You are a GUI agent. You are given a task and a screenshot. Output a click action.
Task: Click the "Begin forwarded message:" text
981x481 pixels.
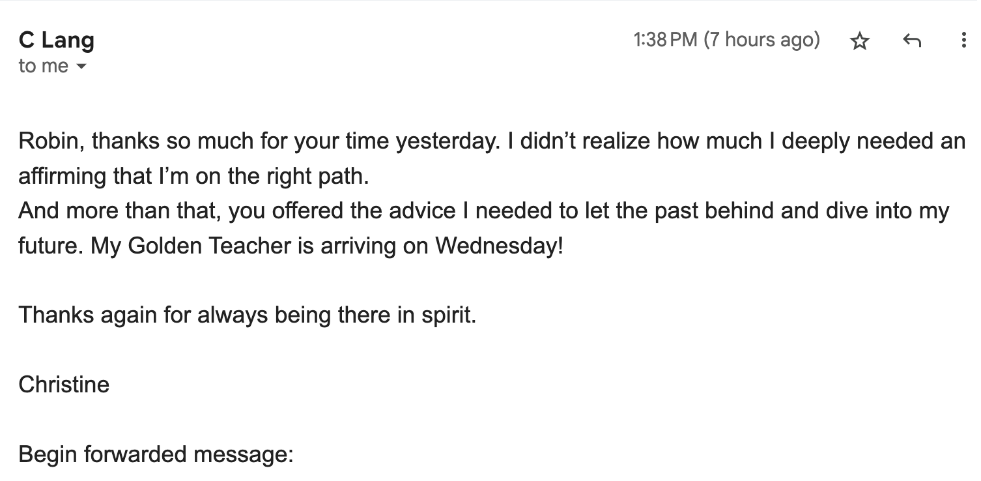[156, 454]
